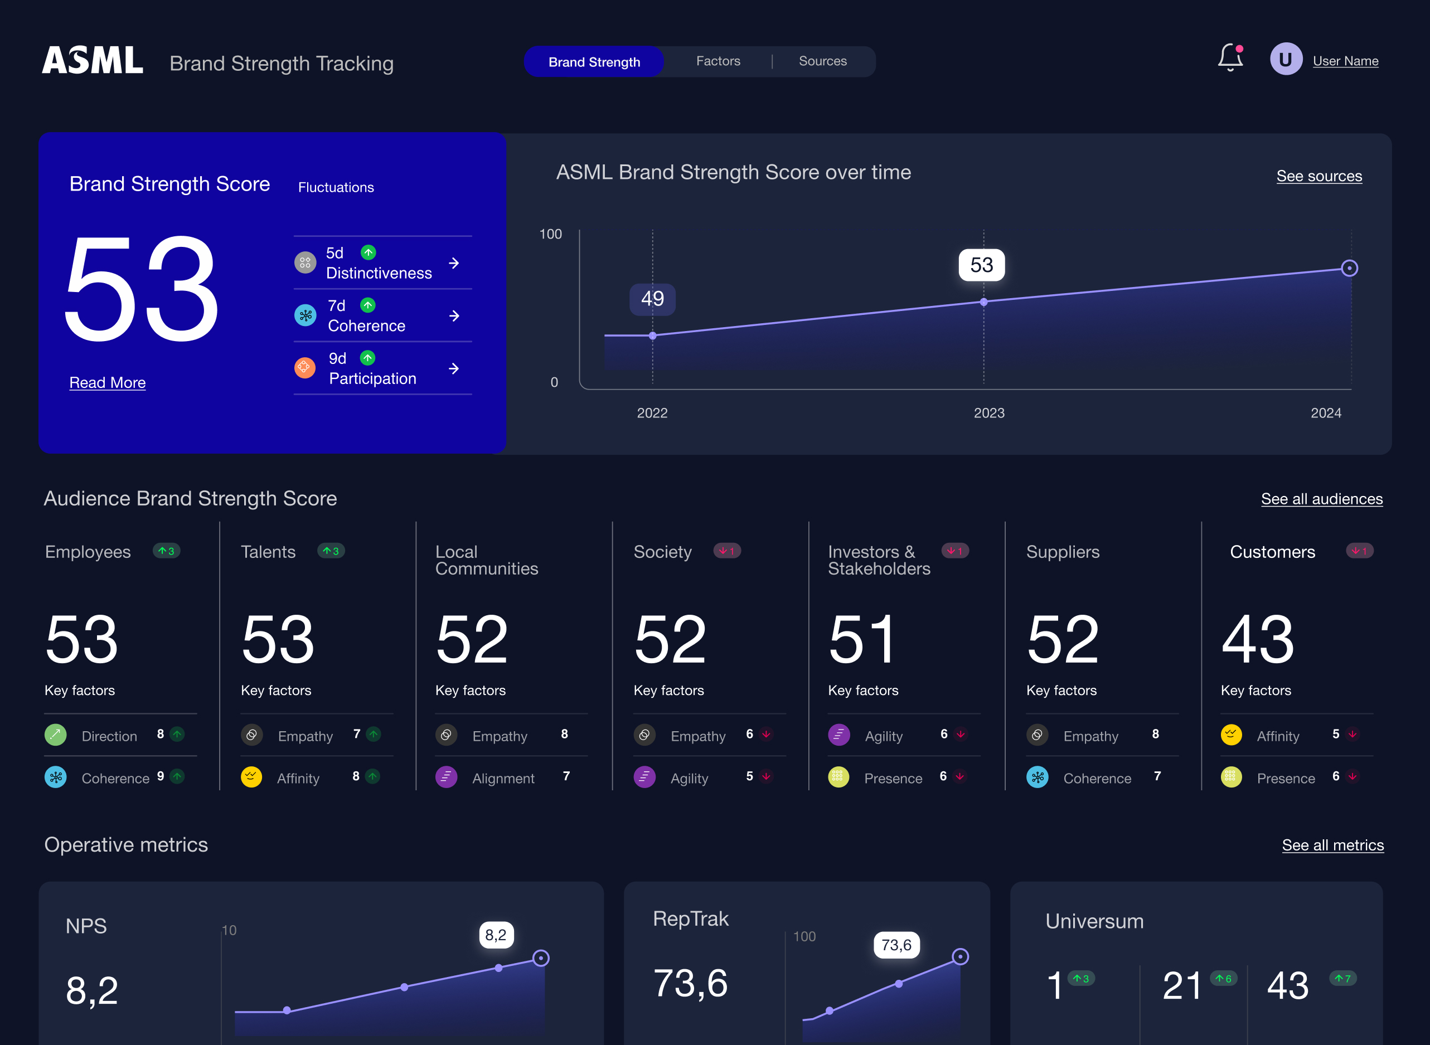Expand the Coherence fluctuation arrow
This screenshot has height=1045, width=1430.
pos(454,315)
